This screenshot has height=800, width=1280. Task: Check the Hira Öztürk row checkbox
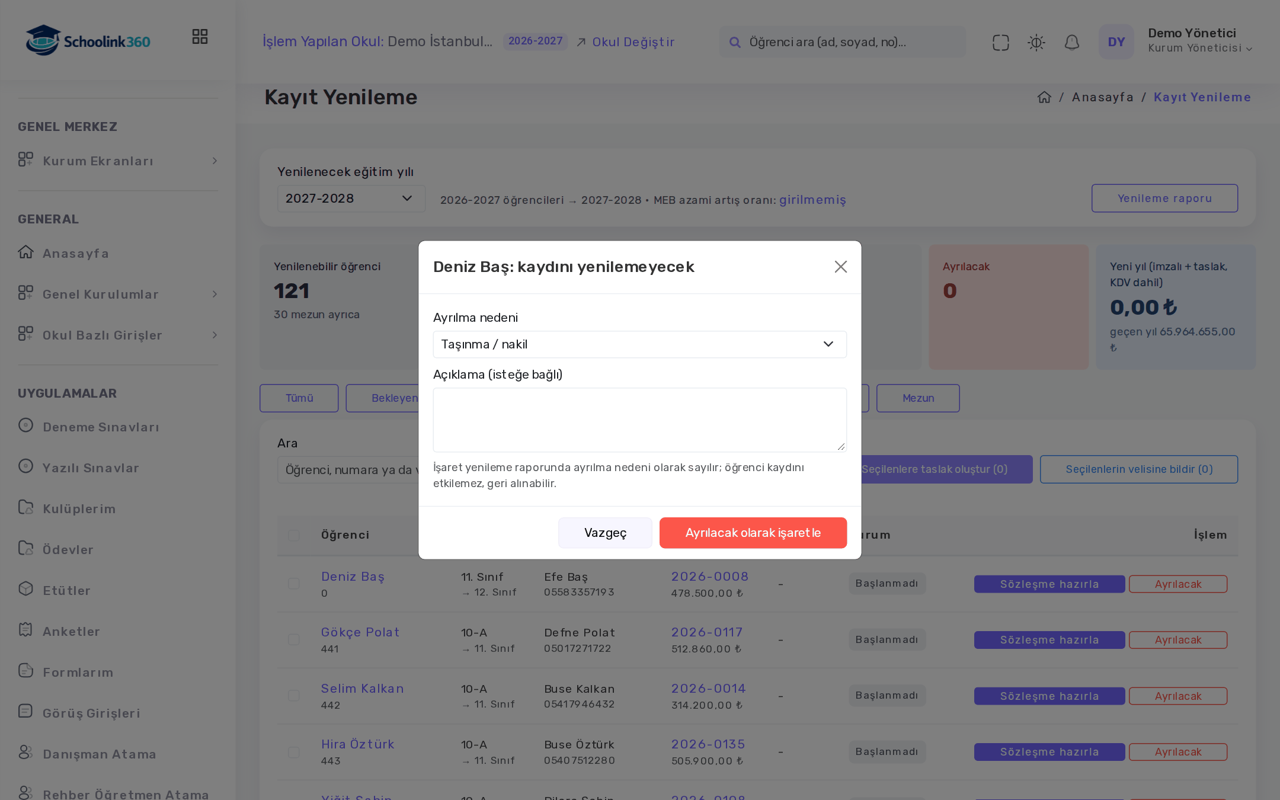(x=293, y=752)
